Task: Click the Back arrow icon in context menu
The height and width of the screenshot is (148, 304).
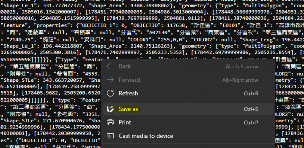Action: (x=110, y=66)
